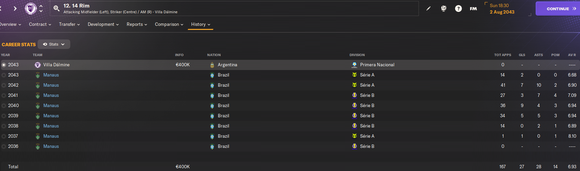This screenshot has height=171, width=580.
Task: Sort by the DIVISION column header
Action: [x=357, y=55]
